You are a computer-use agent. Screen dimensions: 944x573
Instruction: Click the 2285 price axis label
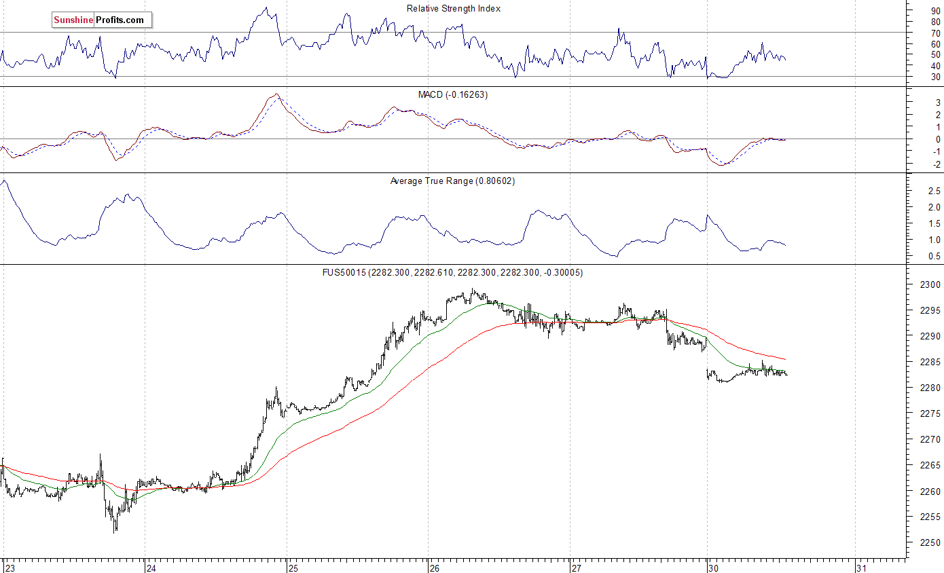point(930,362)
